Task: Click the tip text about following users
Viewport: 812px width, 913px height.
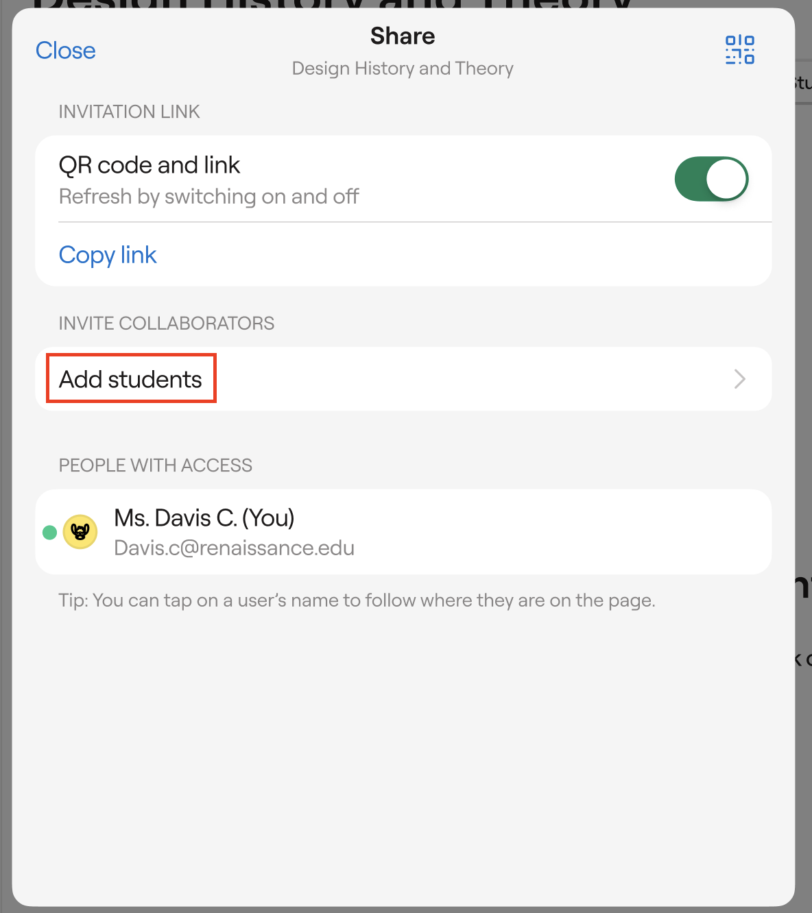Action: [x=357, y=600]
